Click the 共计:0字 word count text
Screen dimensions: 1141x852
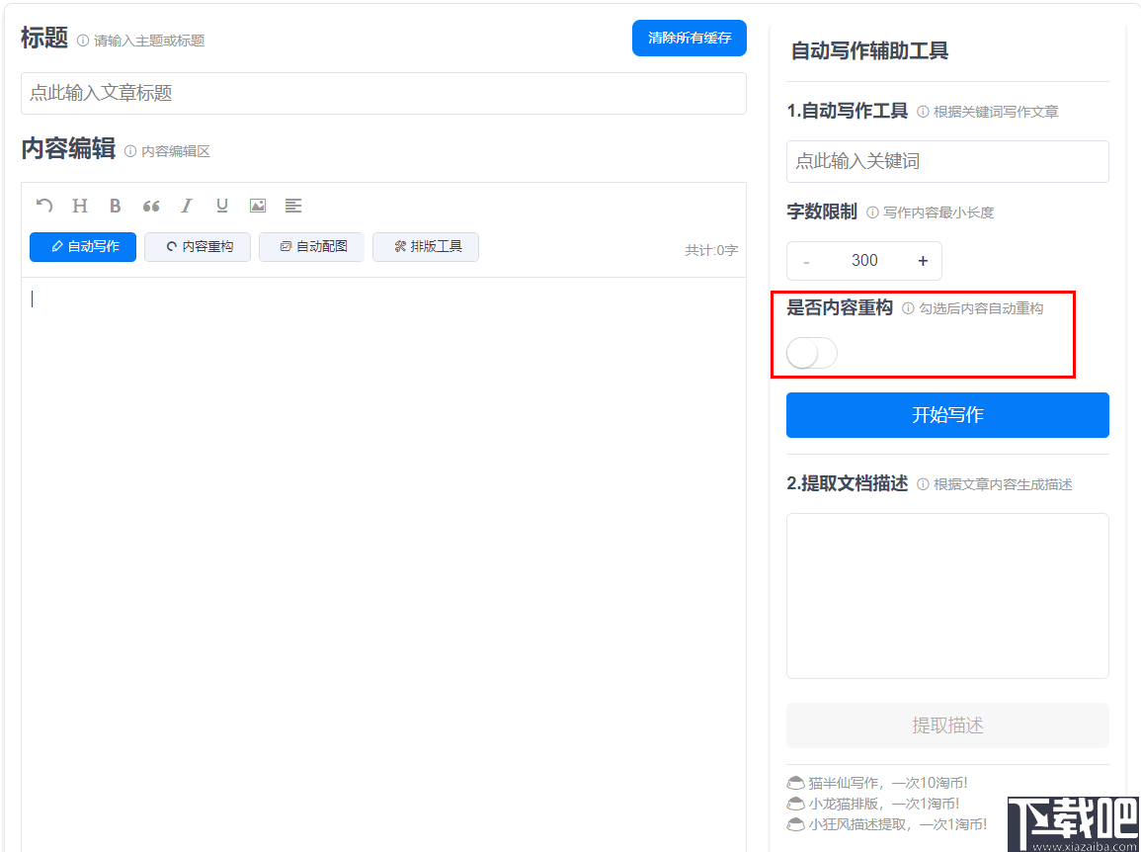click(711, 250)
